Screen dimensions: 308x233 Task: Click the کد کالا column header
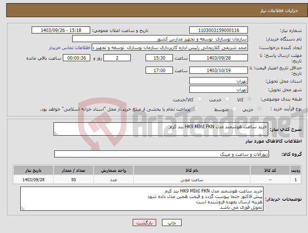click(270, 170)
